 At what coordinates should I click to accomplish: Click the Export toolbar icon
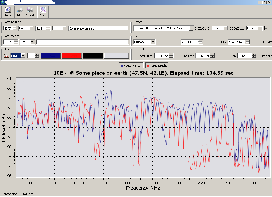pos(30,12)
